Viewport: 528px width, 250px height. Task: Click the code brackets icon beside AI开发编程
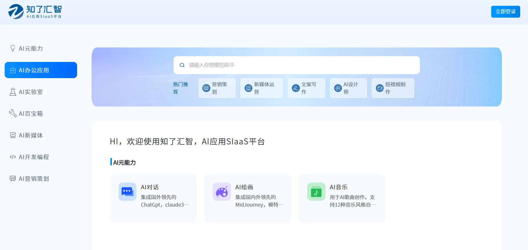(x=13, y=157)
